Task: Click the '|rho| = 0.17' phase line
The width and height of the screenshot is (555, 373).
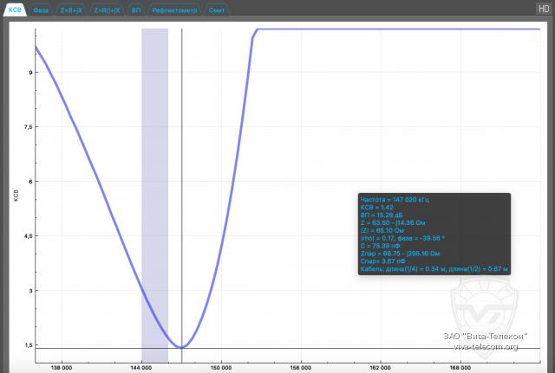Action: (x=402, y=238)
